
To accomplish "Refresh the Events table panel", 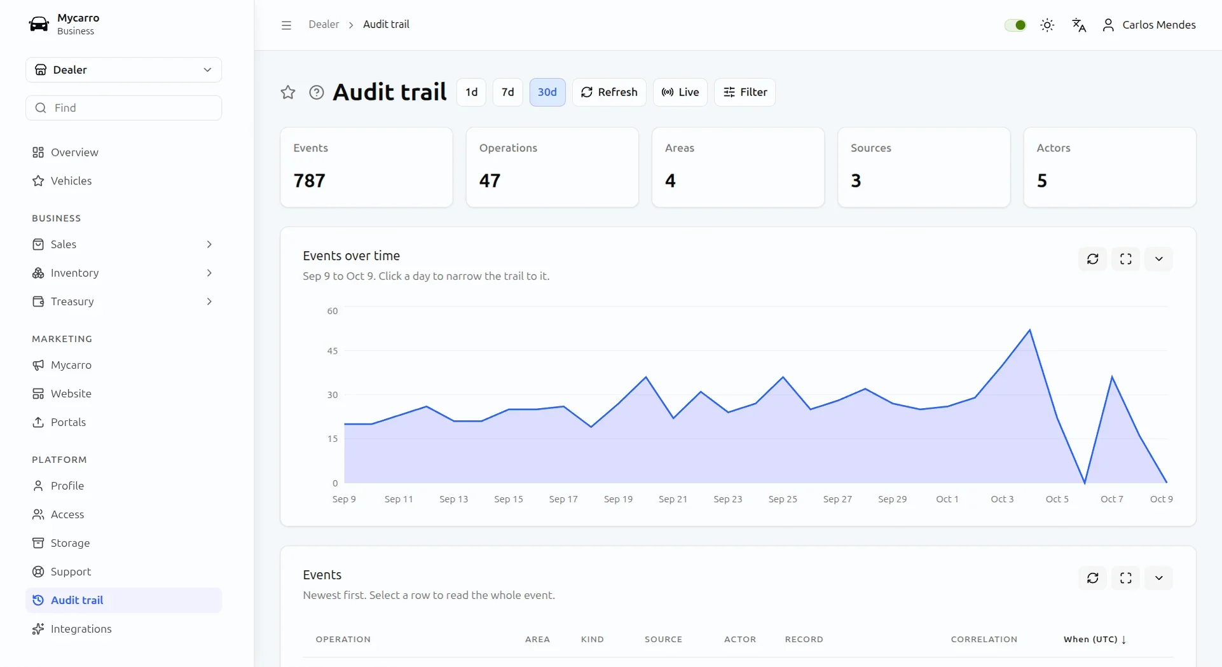I will [x=1093, y=578].
